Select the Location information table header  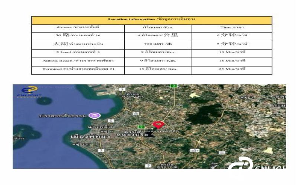151,19
